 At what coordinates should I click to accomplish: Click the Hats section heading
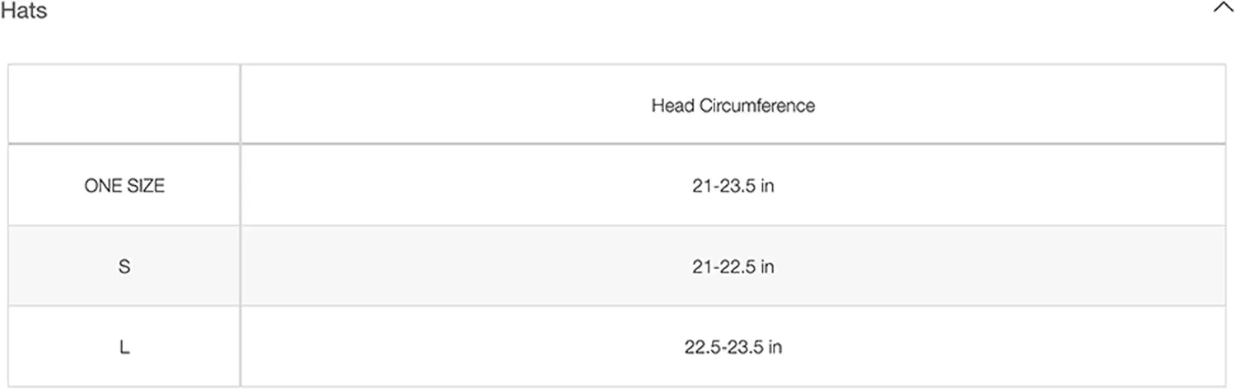pos(24,12)
